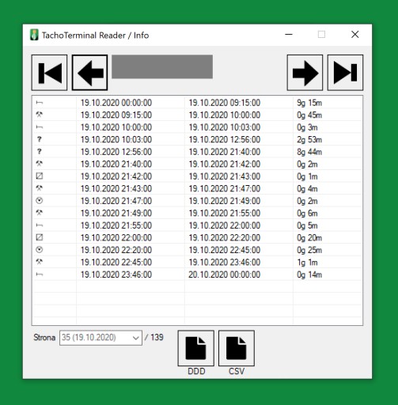The height and width of the screenshot is (405, 398).
Task: Go to next page with right arrow
Action: pyautogui.click(x=305, y=73)
